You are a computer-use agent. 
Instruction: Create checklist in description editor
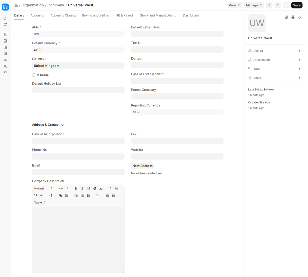click(88, 195)
